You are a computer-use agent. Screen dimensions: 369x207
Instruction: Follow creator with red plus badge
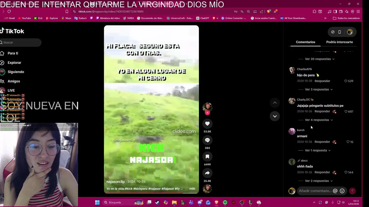[x=207, y=113]
